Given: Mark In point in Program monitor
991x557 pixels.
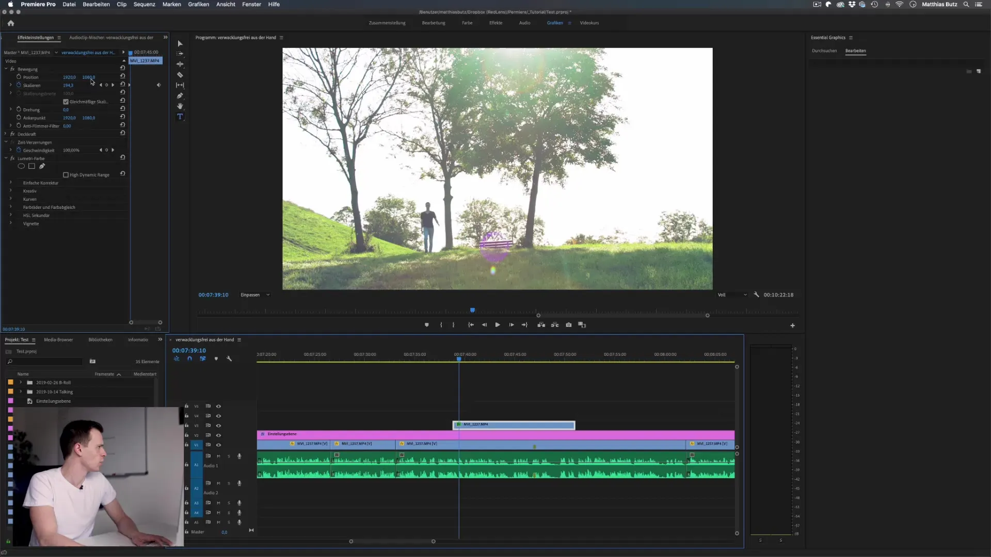Looking at the screenshot, I should tap(441, 325).
